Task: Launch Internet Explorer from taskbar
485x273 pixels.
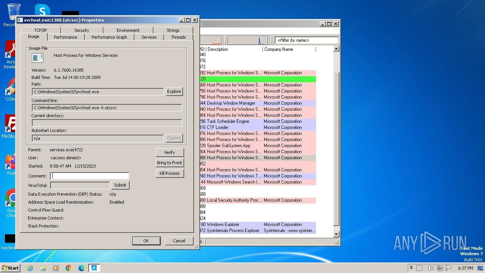Action: point(30,268)
